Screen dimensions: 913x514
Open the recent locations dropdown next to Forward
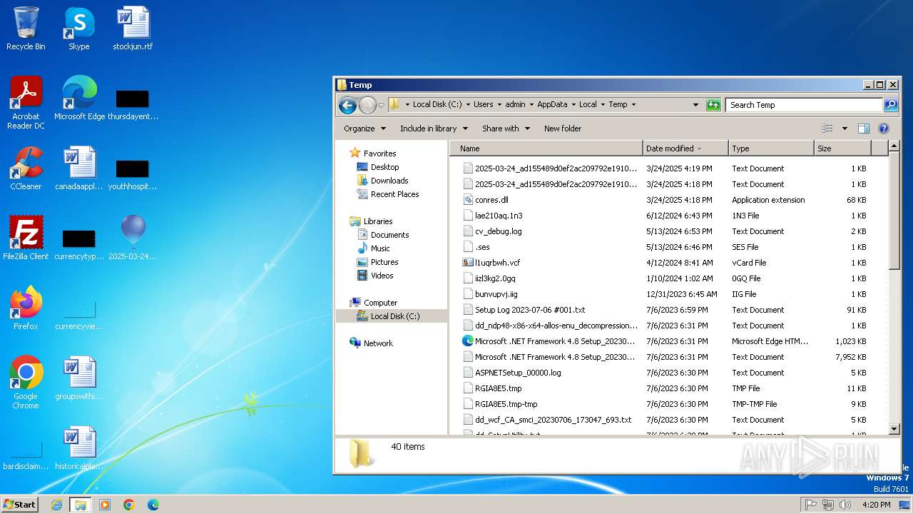coord(381,105)
